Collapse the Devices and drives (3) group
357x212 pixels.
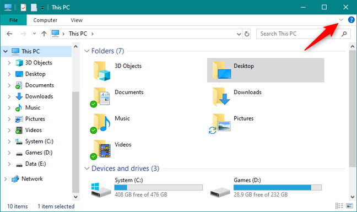point(86,168)
